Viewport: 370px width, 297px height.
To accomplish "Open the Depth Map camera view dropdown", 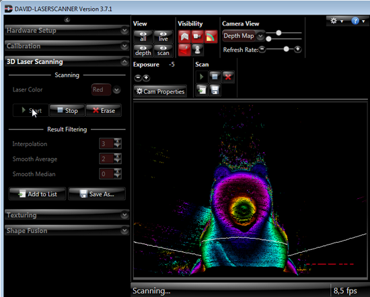I will [x=260, y=36].
